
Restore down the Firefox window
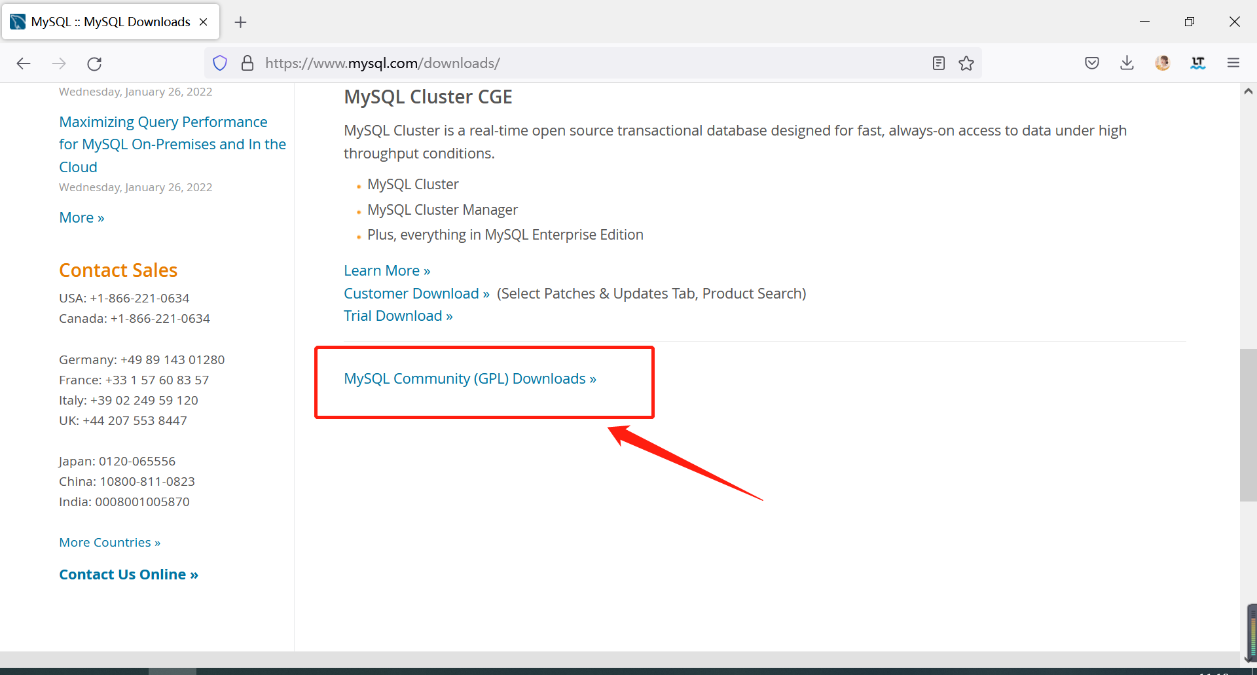pos(1190,22)
